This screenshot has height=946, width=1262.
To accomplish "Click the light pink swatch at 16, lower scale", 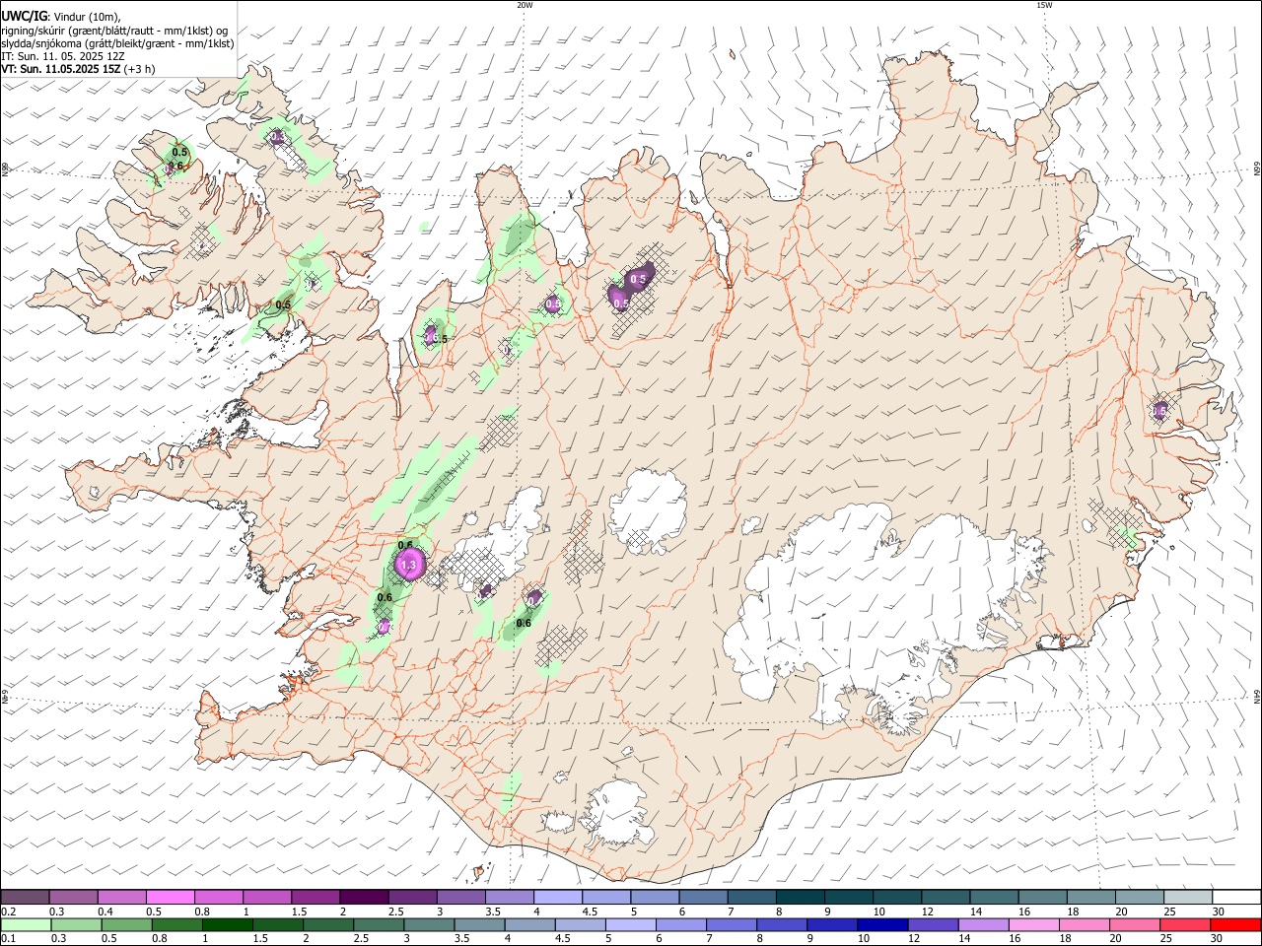I will [x=1032, y=924].
